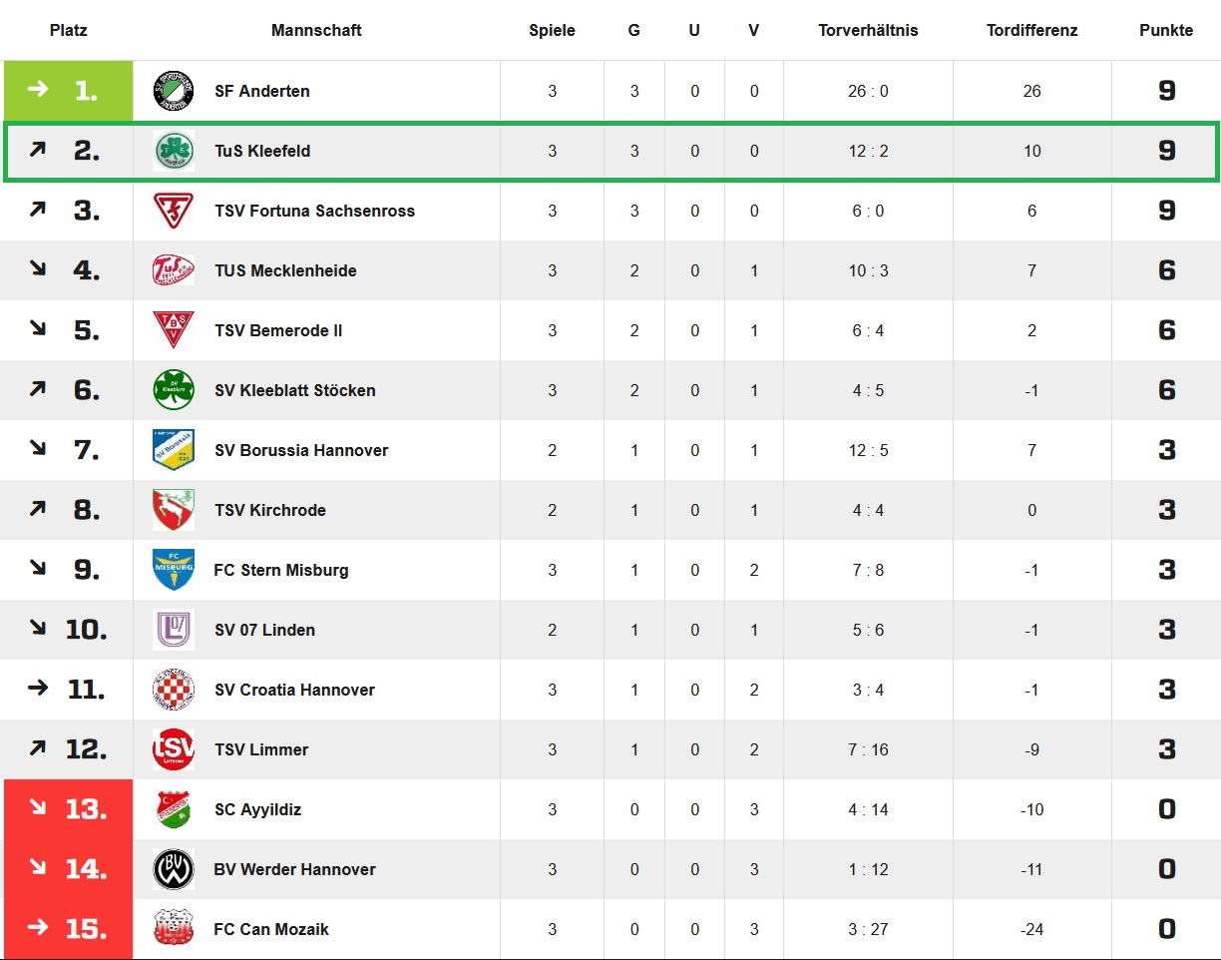Click the SF Anderten club crest
This screenshot has height=960, width=1221.
173,91
